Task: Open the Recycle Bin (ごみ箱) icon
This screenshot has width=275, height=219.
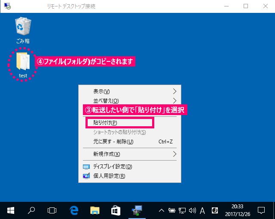Action: pos(23,30)
